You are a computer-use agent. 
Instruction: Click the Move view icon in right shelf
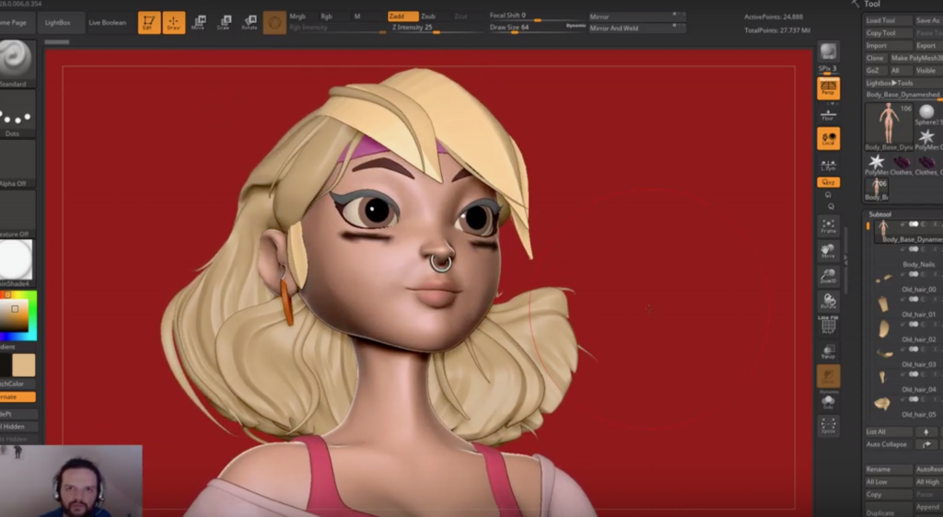click(828, 250)
